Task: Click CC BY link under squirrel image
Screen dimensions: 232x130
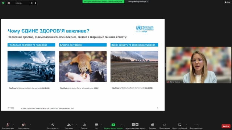Action: [96, 88]
